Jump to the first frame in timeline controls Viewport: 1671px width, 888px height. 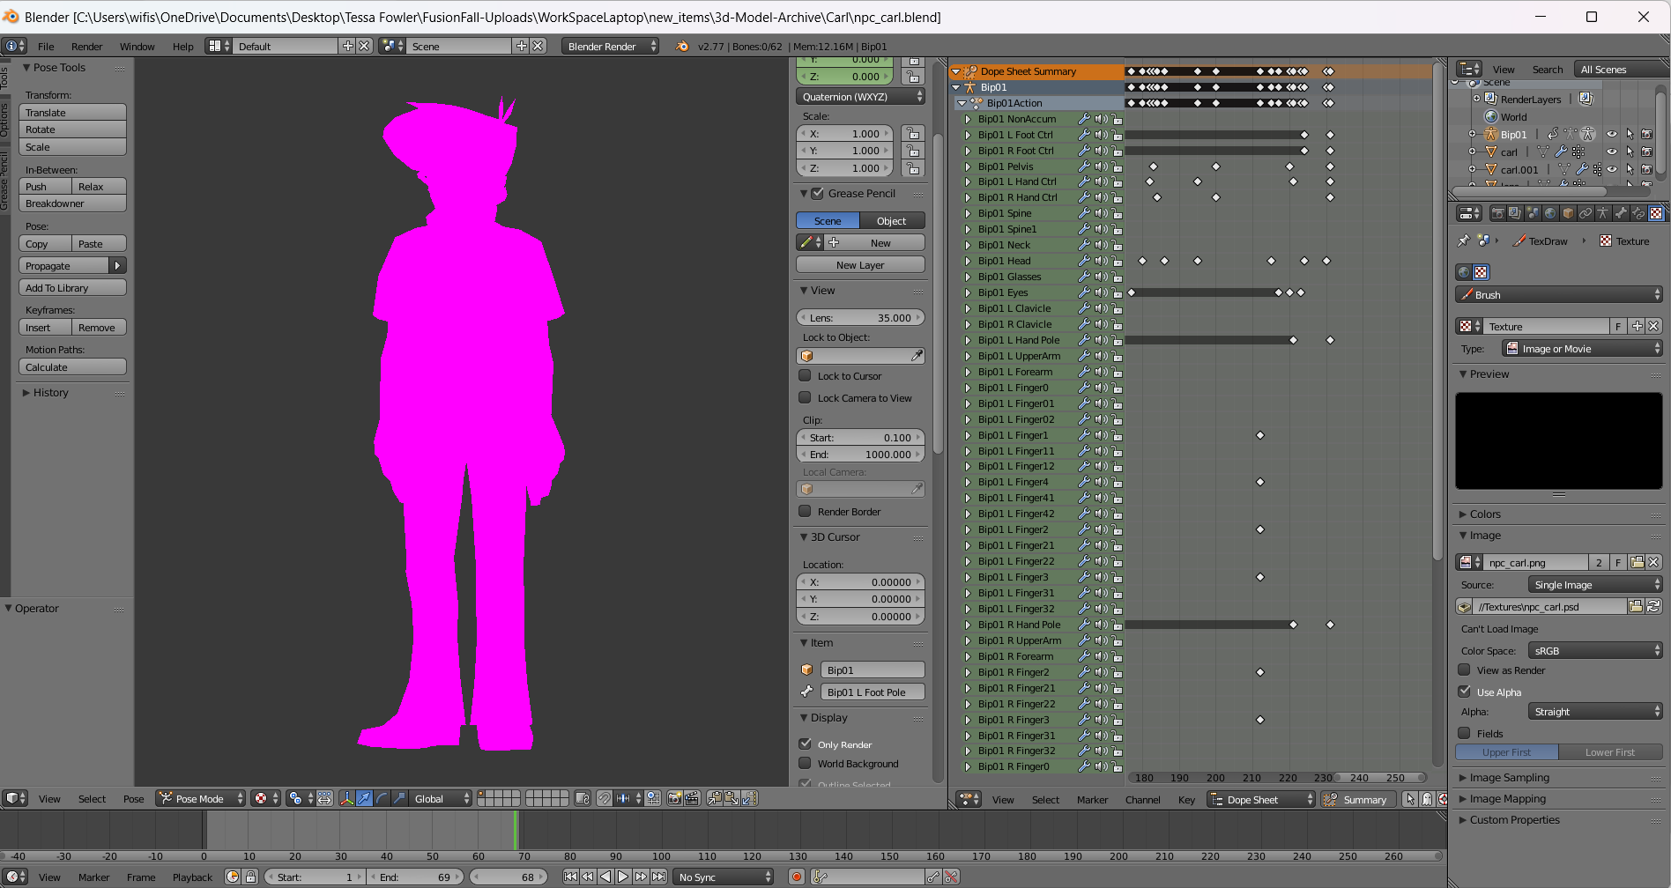(571, 877)
